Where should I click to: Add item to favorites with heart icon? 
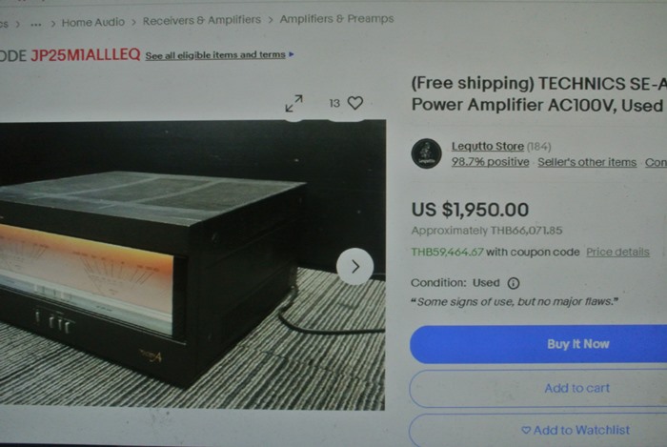[x=355, y=103]
